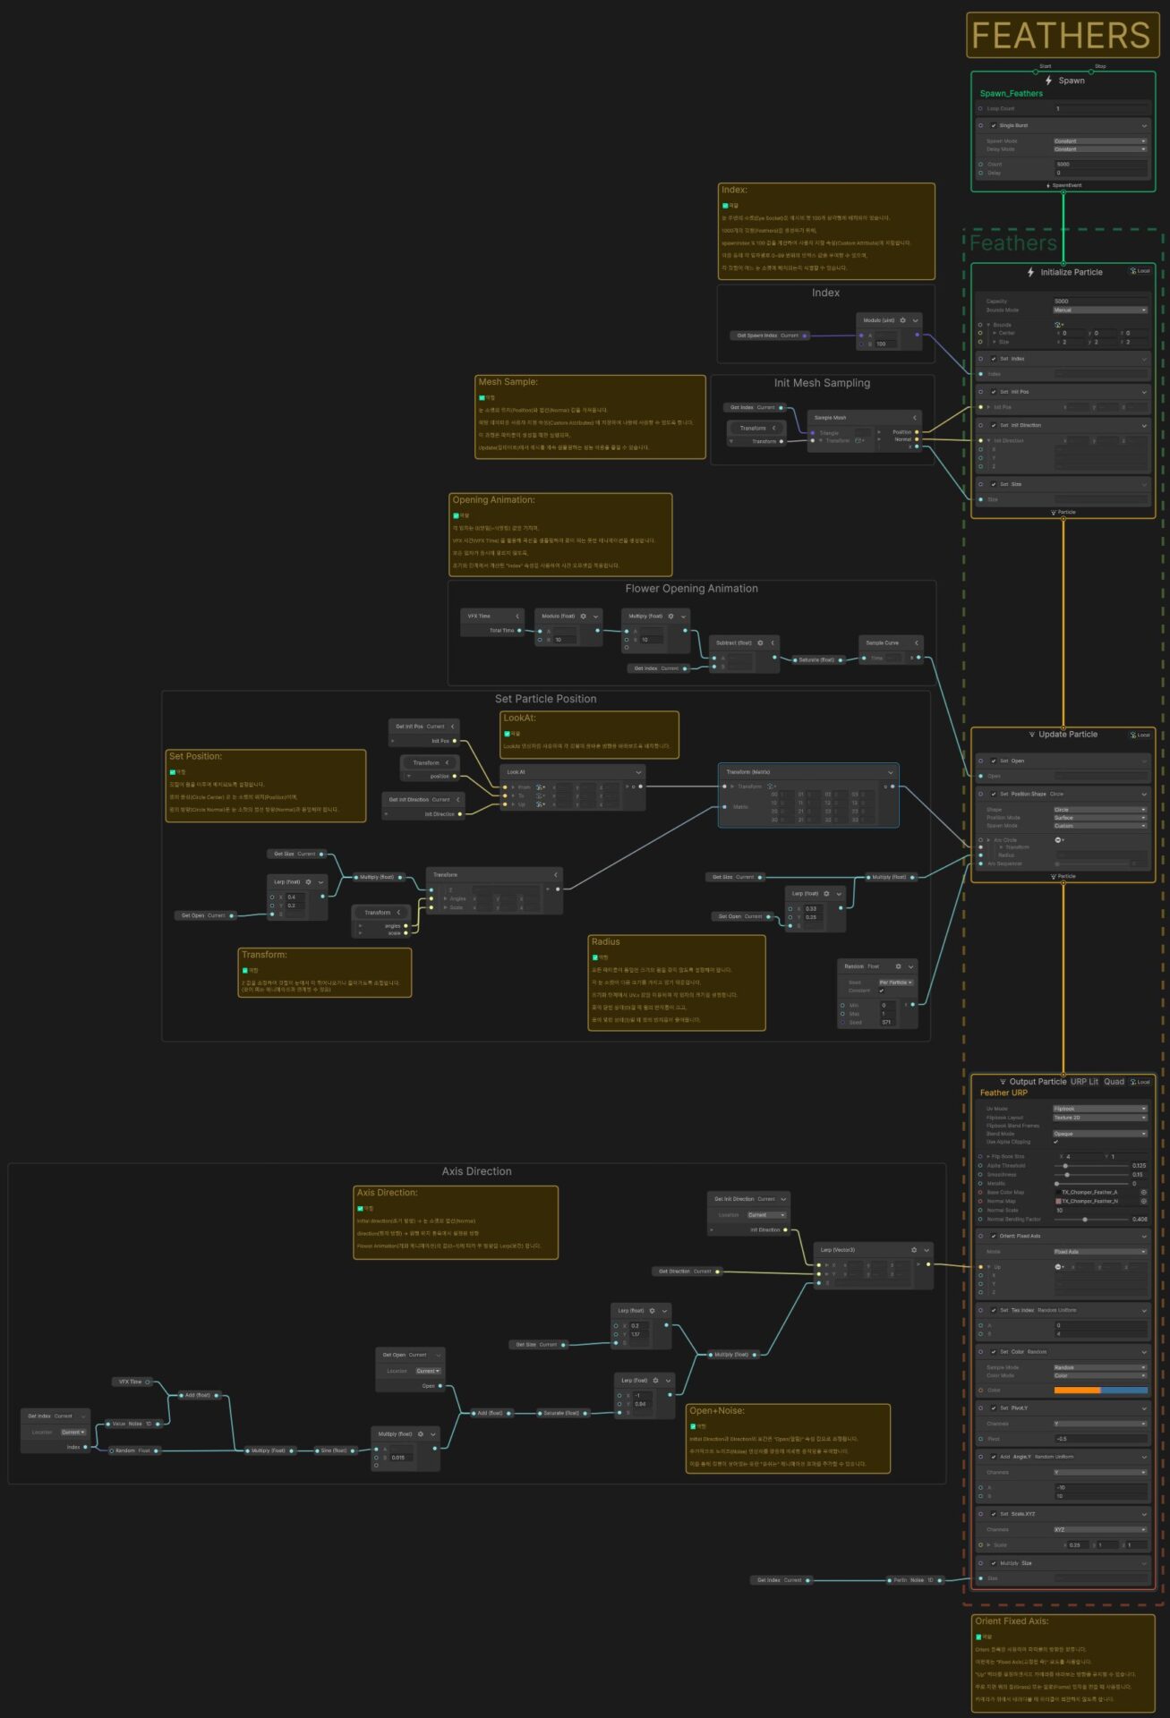Toggle the Set Position Shape block checkbox
The height and width of the screenshot is (1718, 1170).
point(993,795)
